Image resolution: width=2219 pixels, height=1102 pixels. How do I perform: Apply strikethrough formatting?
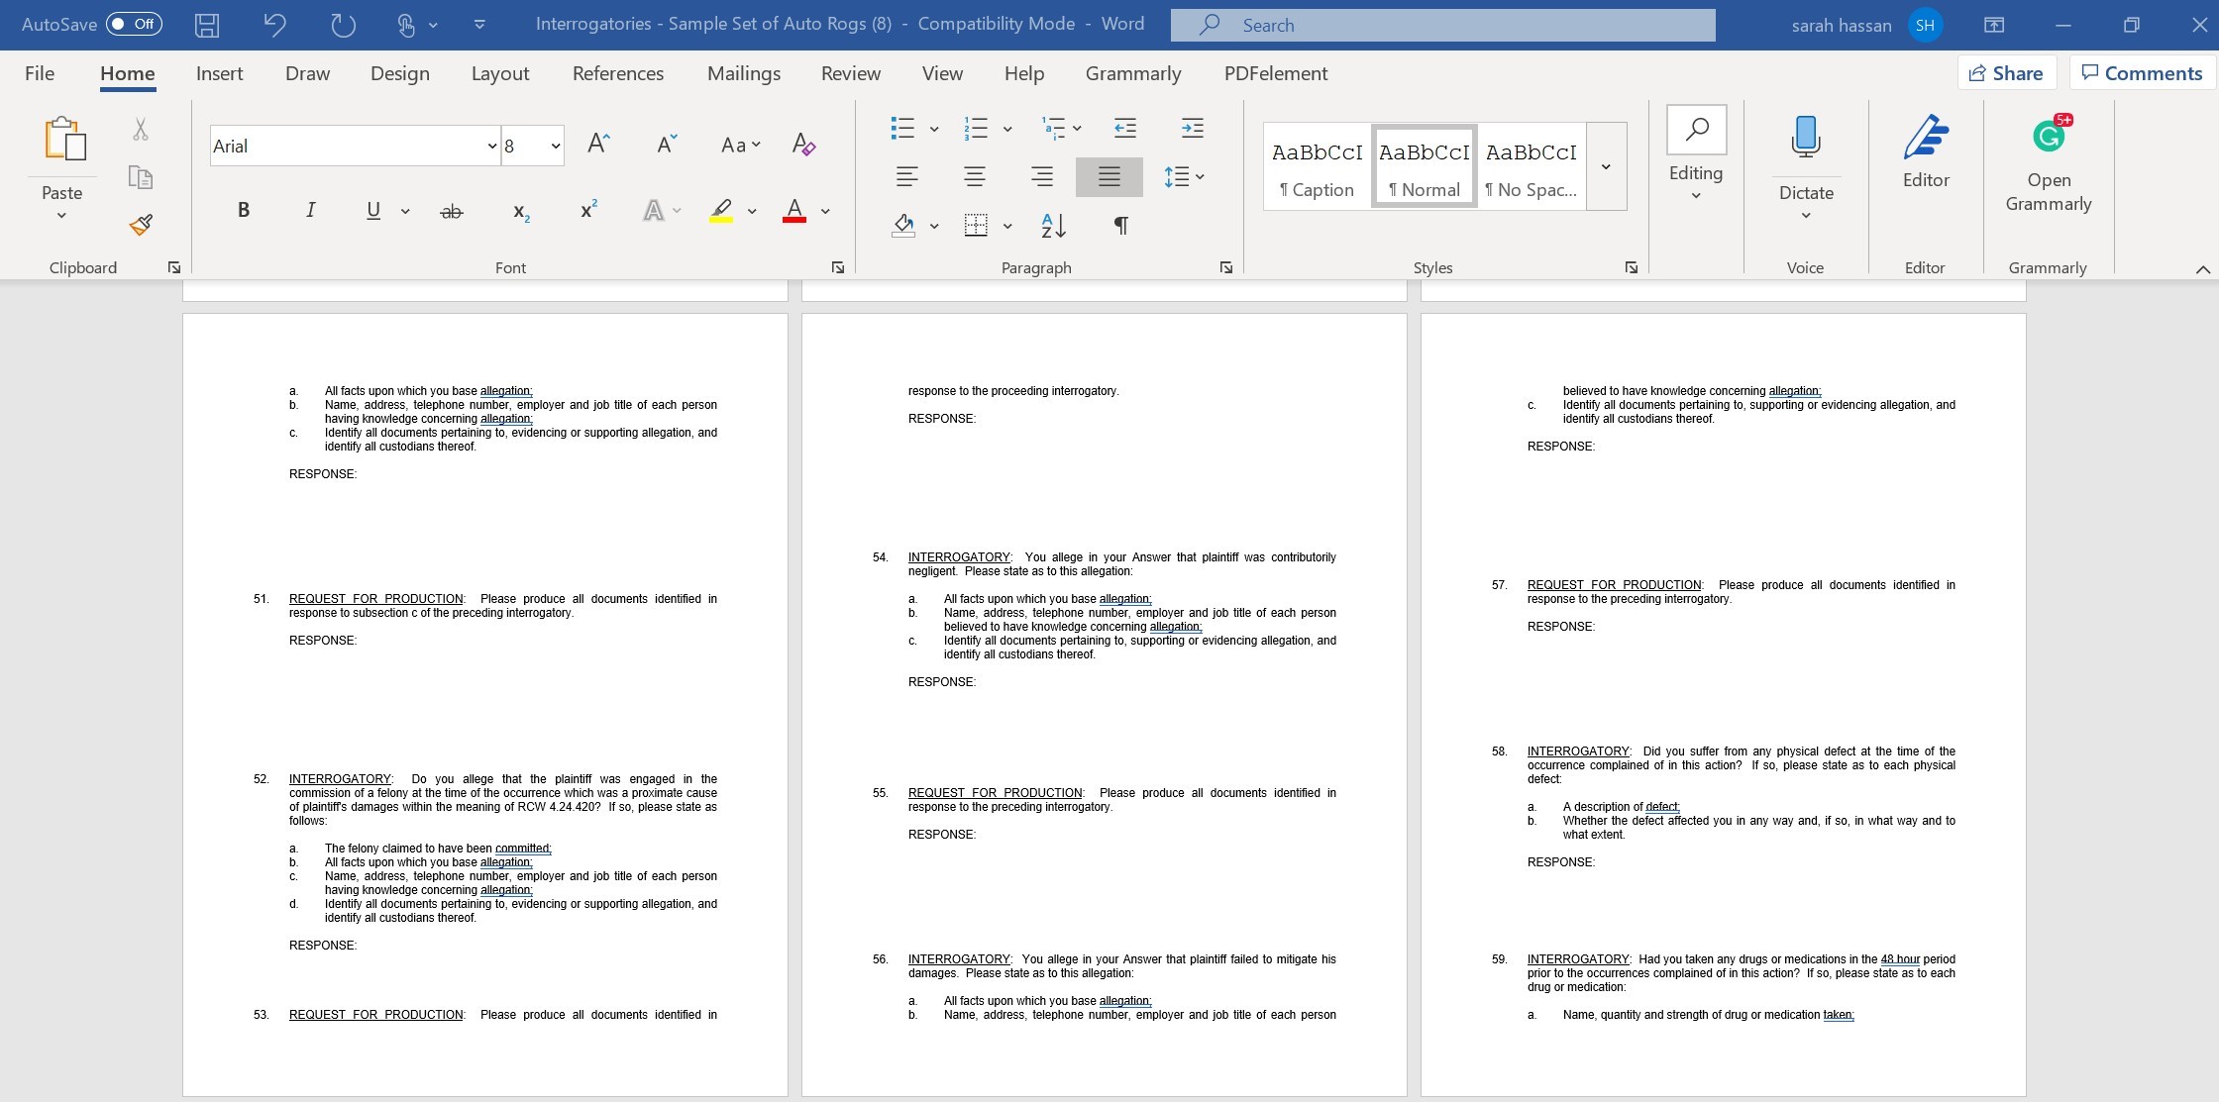(451, 211)
